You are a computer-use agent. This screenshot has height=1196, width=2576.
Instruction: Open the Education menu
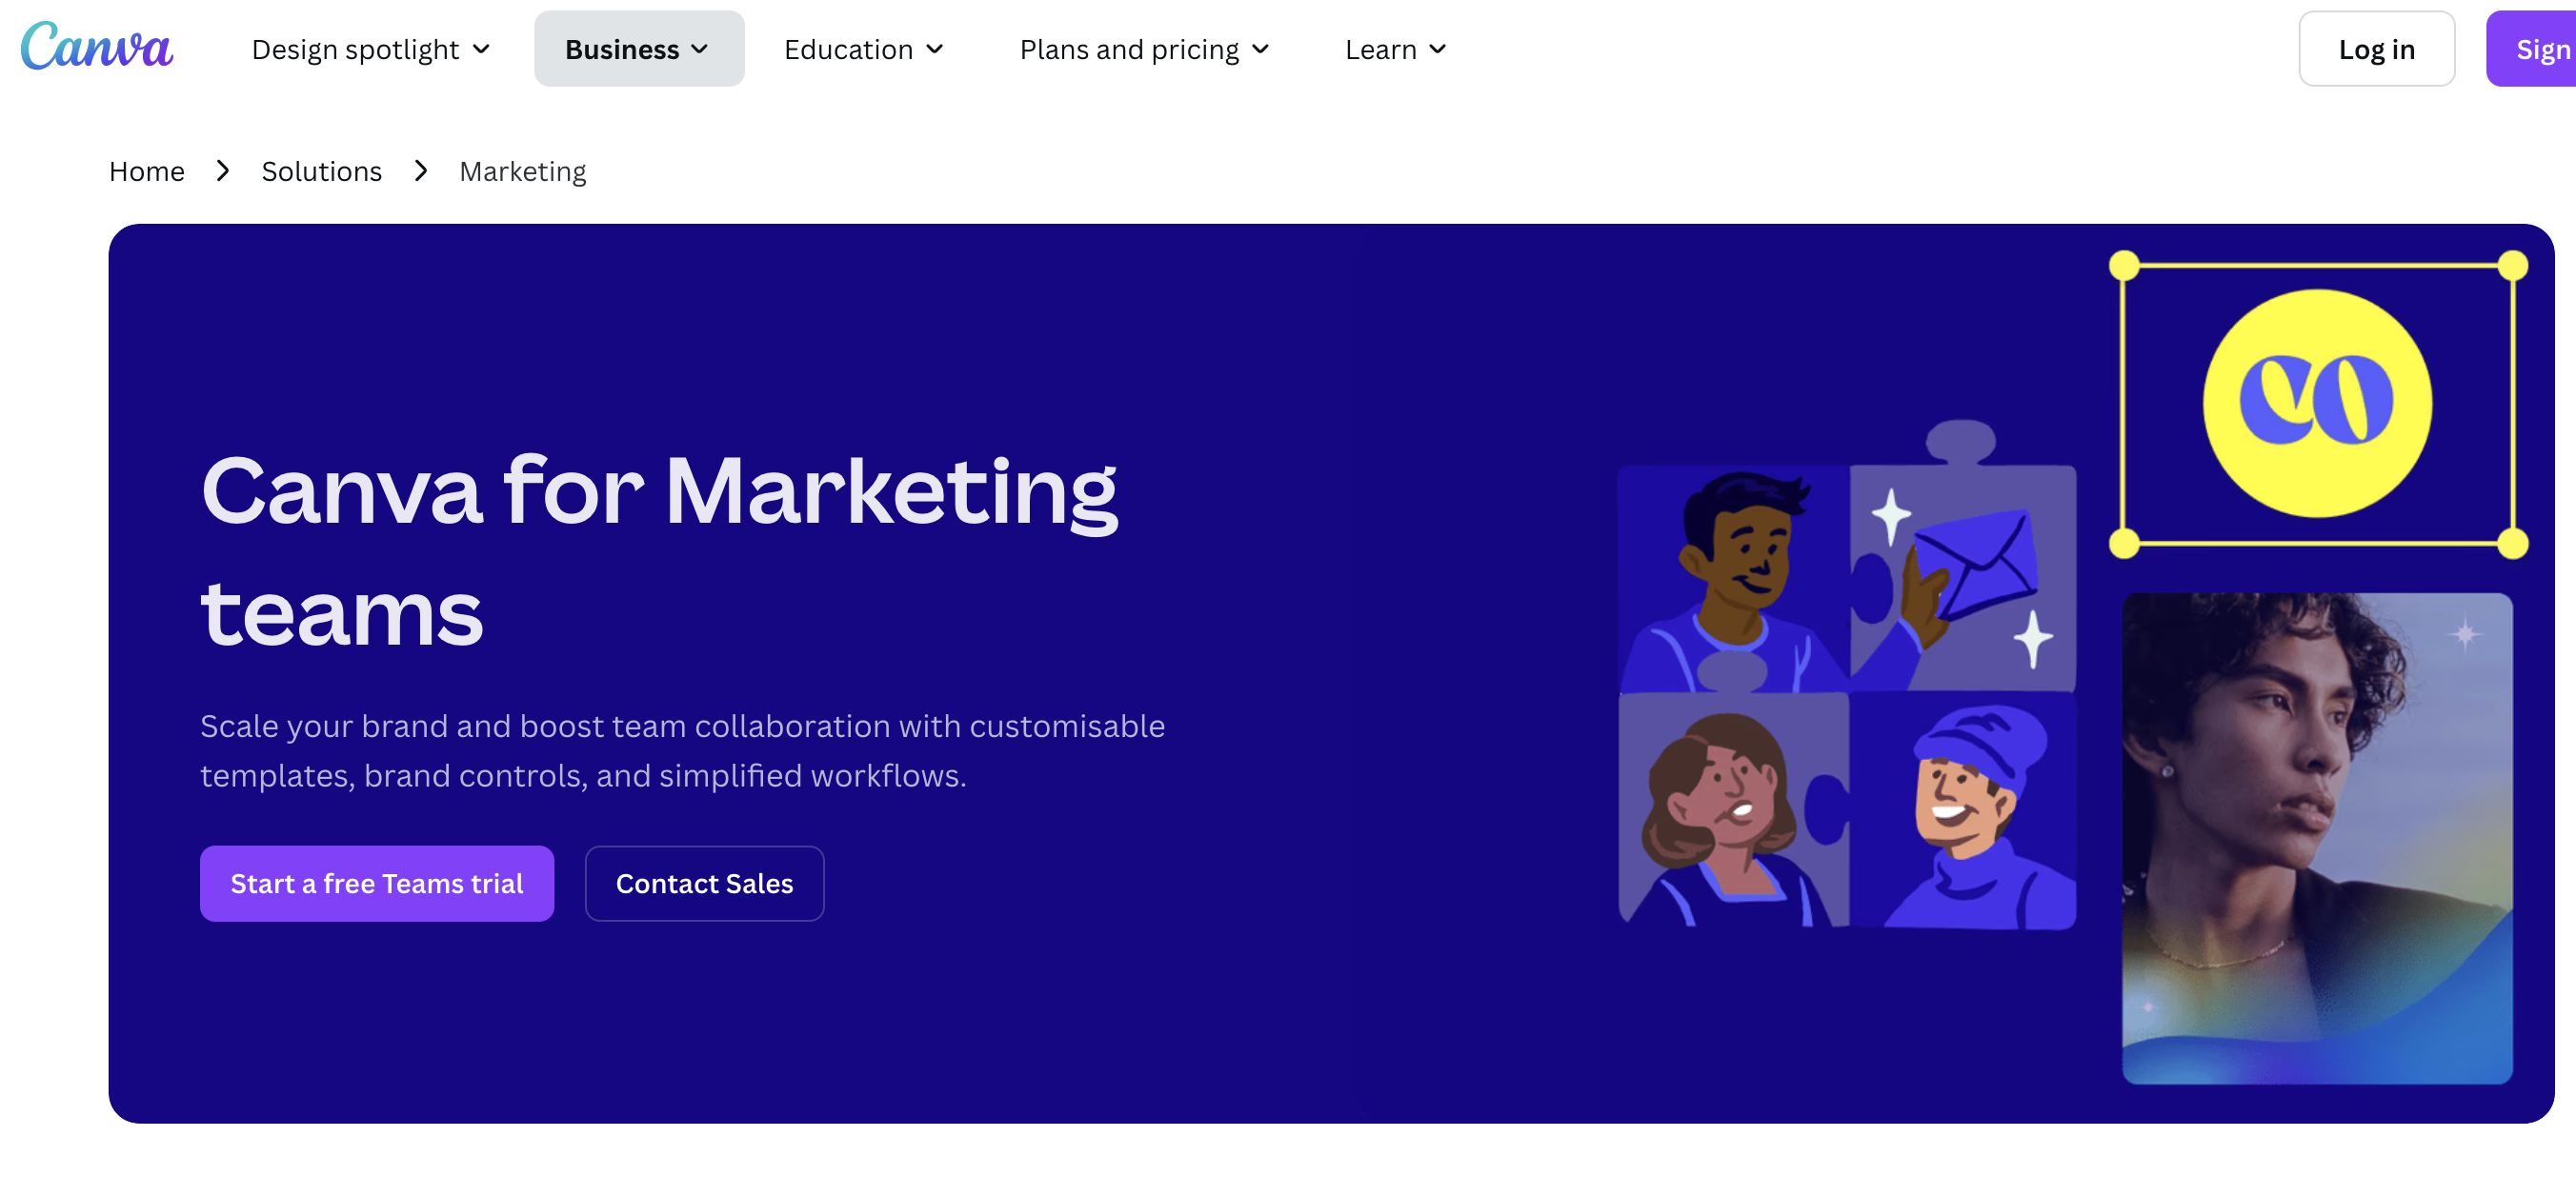coord(864,49)
